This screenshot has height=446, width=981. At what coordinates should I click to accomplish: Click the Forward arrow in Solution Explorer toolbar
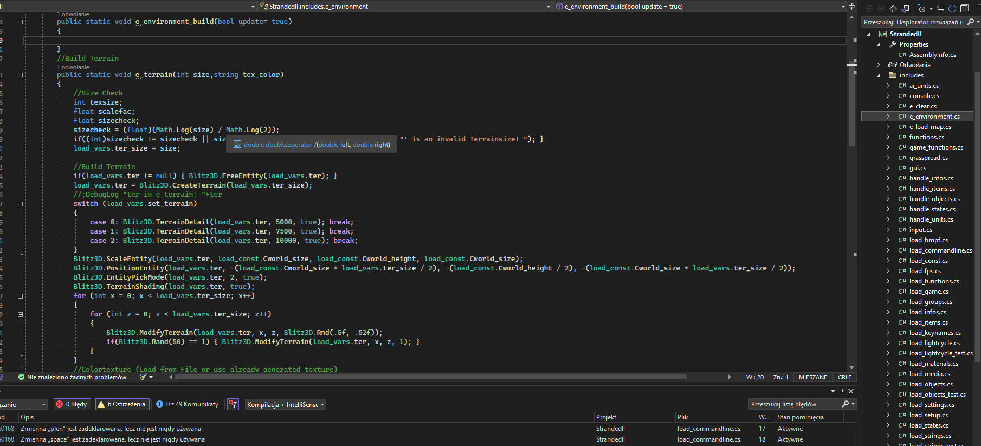tap(881, 9)
